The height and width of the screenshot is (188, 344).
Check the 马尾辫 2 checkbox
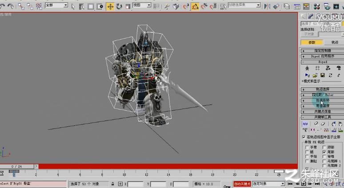point(324,166)
